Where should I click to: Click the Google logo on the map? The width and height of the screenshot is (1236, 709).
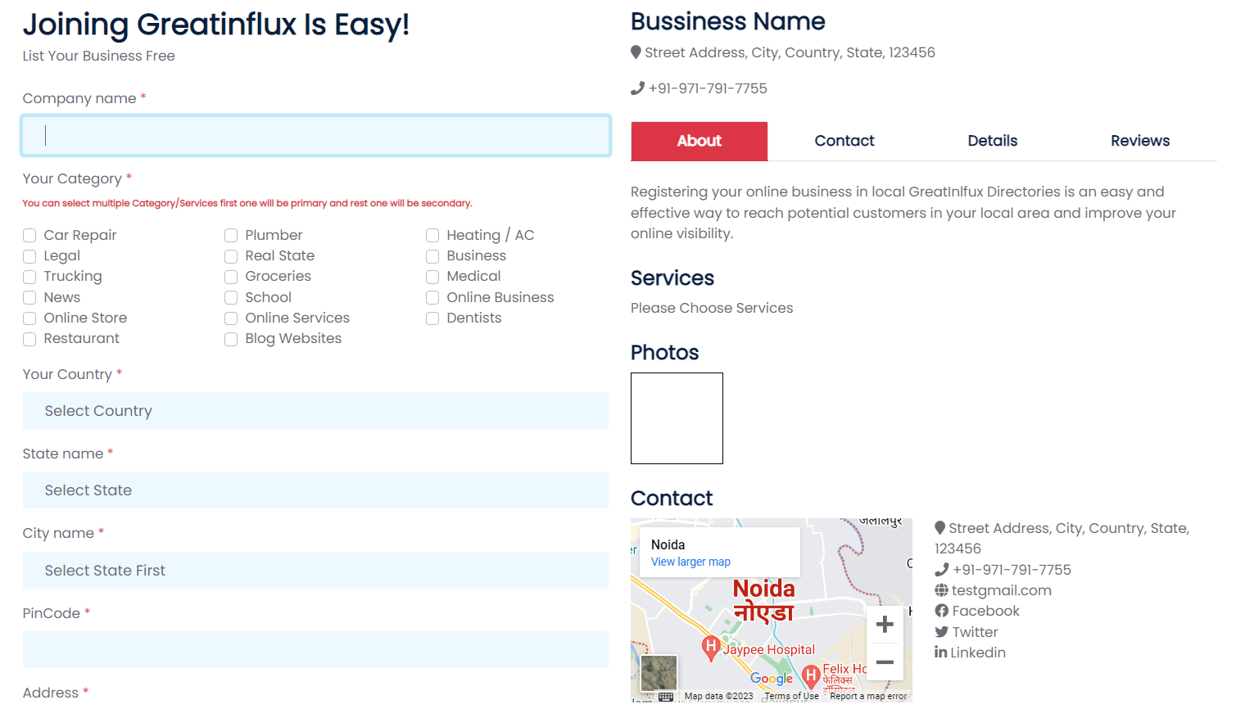coord(772,679)
